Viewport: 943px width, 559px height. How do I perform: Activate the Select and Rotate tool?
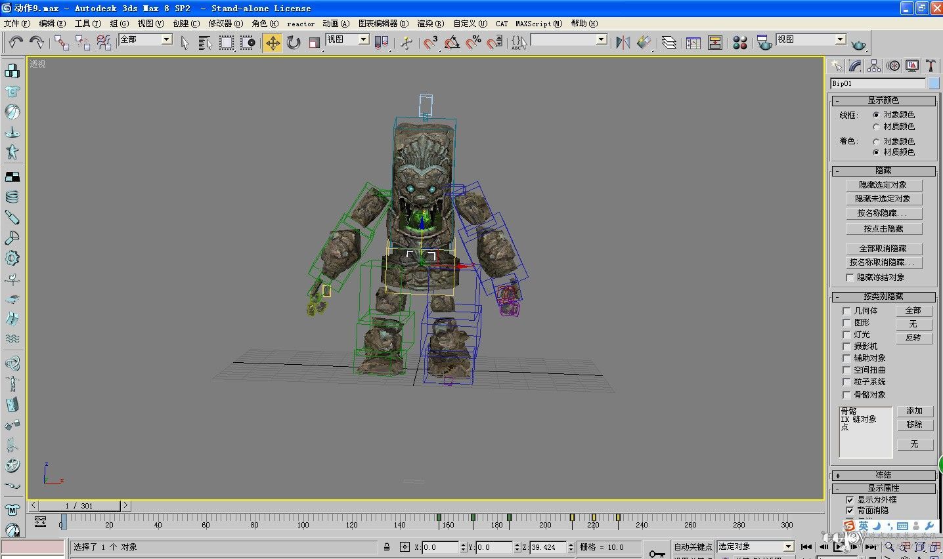point(294,43)
